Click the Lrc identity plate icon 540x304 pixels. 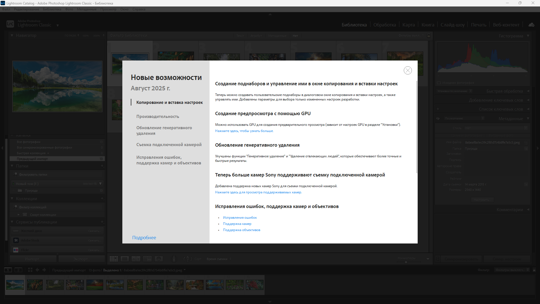pos(10,24)
